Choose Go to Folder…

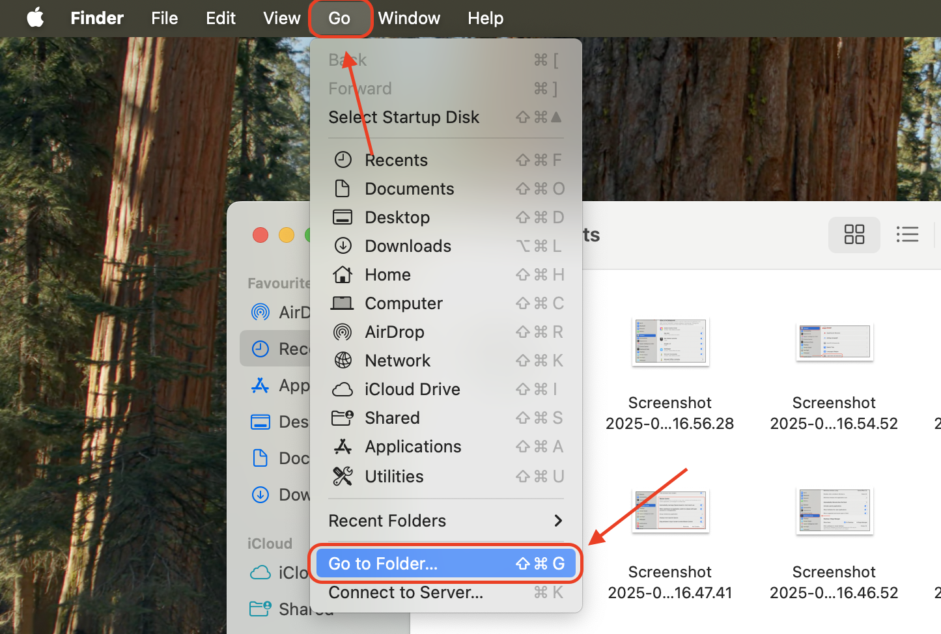tap(384, 563)
